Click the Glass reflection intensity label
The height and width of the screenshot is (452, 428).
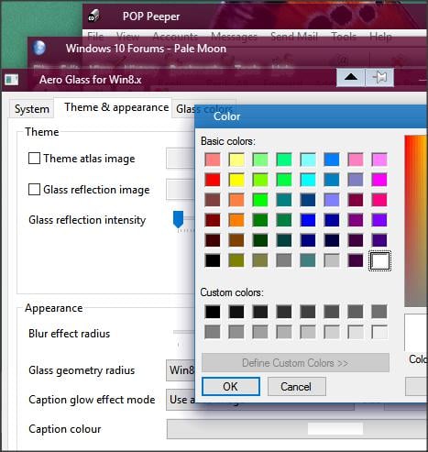coord(87,220)
